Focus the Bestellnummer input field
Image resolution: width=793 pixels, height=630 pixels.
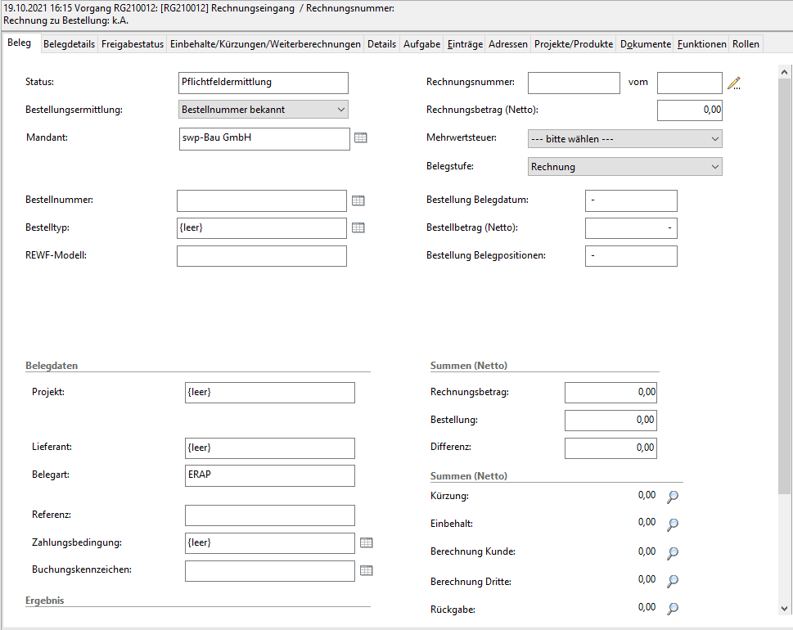pos(262,200)
